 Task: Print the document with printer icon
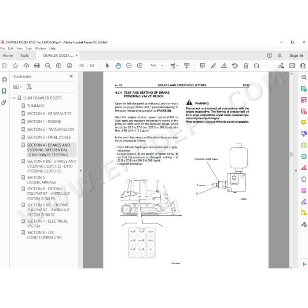point(37,66)
